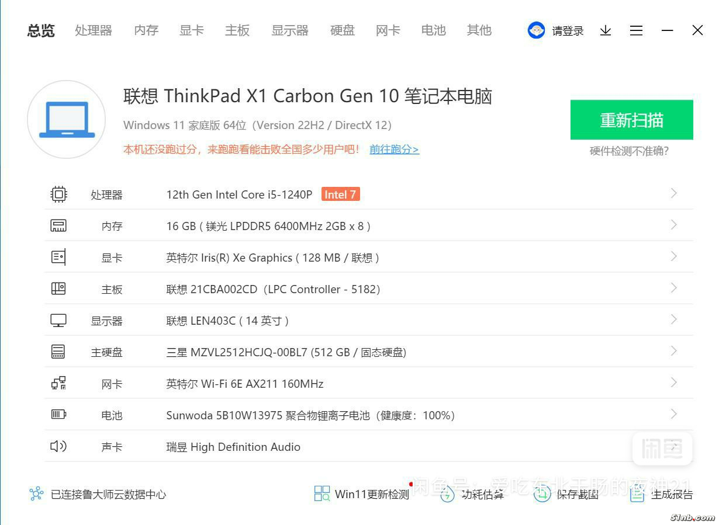This screenshot has width=719, height=525.
Task: Open the 硬盘 tab
Action: [343, 30]
